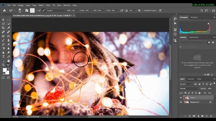This screenshot has height=121, width=216.
Task: Open the Kind layer filter dropdown
Action: tap(186, 84)
